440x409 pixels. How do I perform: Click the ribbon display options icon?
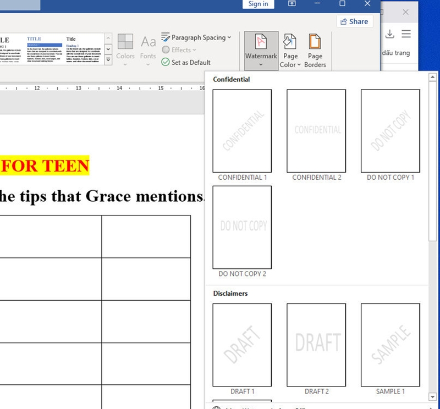[293, 4]
